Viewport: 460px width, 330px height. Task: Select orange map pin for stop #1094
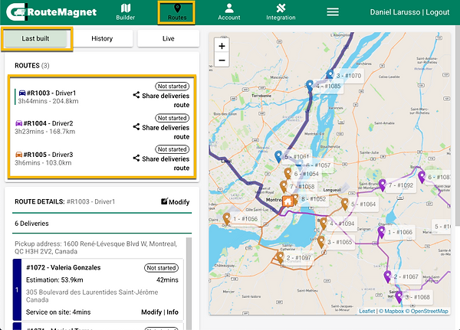[x=324, y=224]
